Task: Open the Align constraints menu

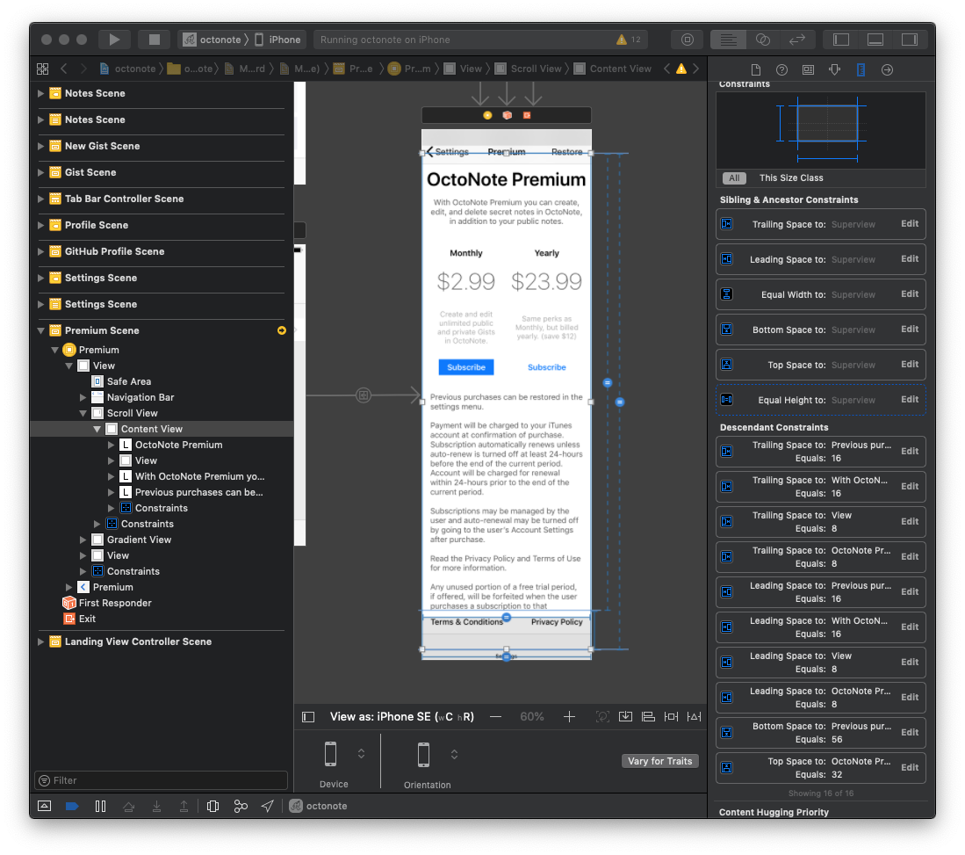Action: point(648,716)
